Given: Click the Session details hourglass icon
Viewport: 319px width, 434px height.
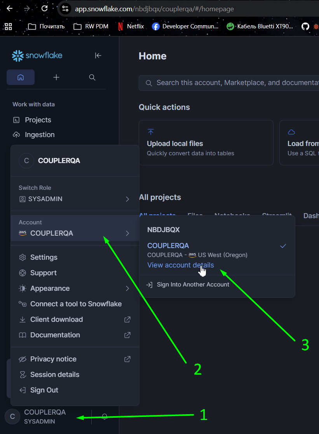Looking at the screenshot, I should click(x=23, y=375).
